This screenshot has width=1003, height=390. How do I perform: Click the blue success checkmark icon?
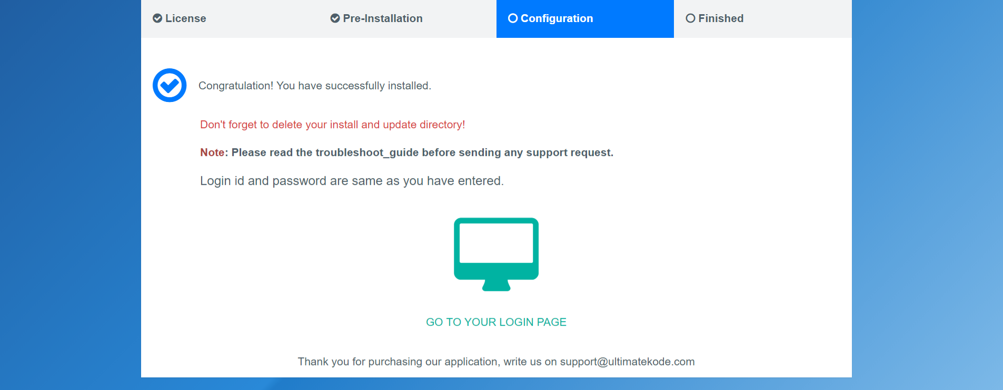170,85
